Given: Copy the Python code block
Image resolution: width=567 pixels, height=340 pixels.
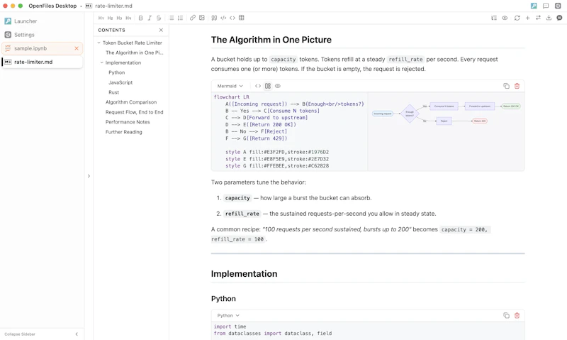Looking at the screenshot, I should [506, 315].
